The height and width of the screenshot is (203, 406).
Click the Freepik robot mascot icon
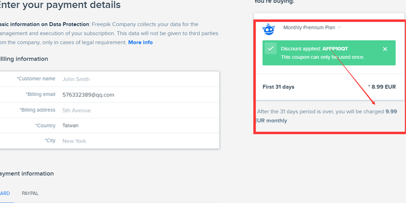click(x=268, y=29)
